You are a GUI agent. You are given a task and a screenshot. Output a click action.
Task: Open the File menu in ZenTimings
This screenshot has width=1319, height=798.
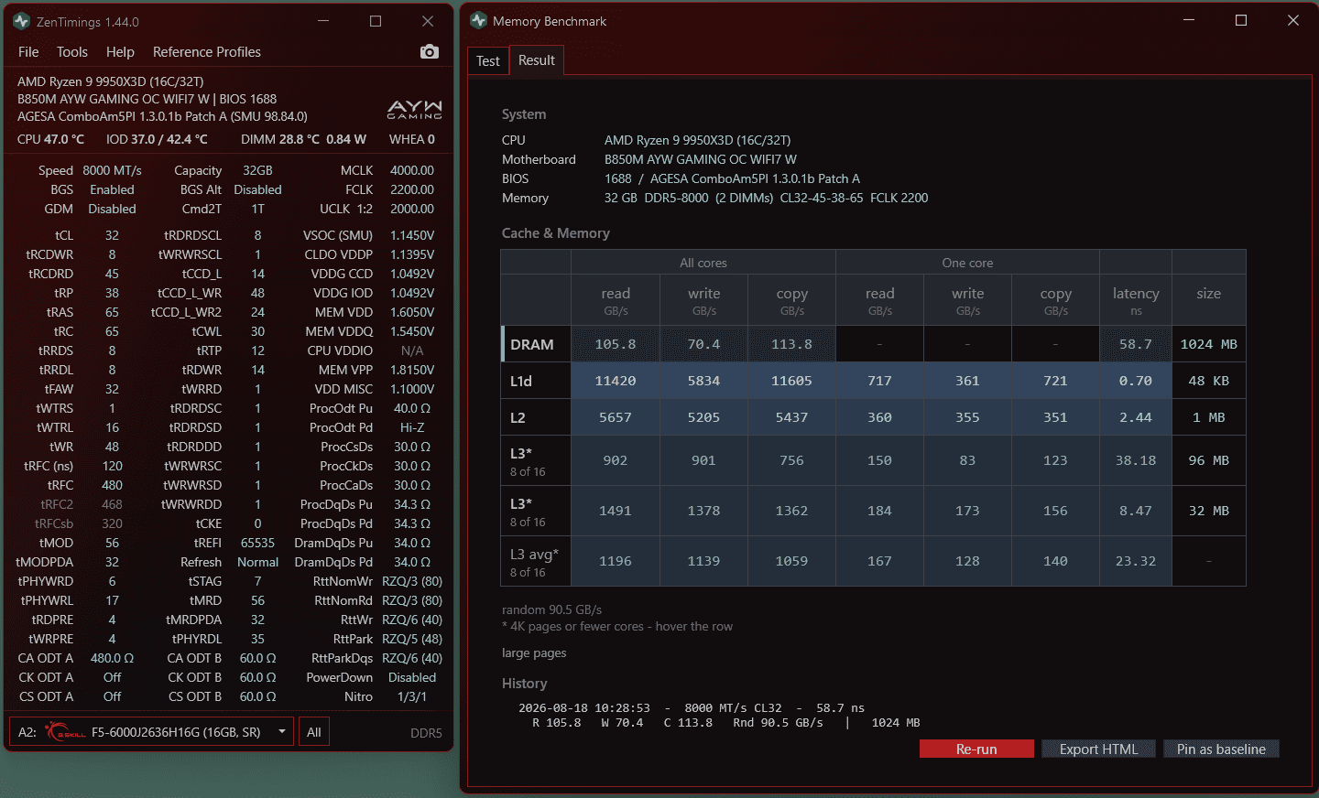pos(28,52)
